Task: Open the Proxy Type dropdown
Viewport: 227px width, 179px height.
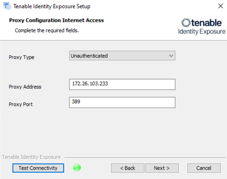Action: pos(122,55)
